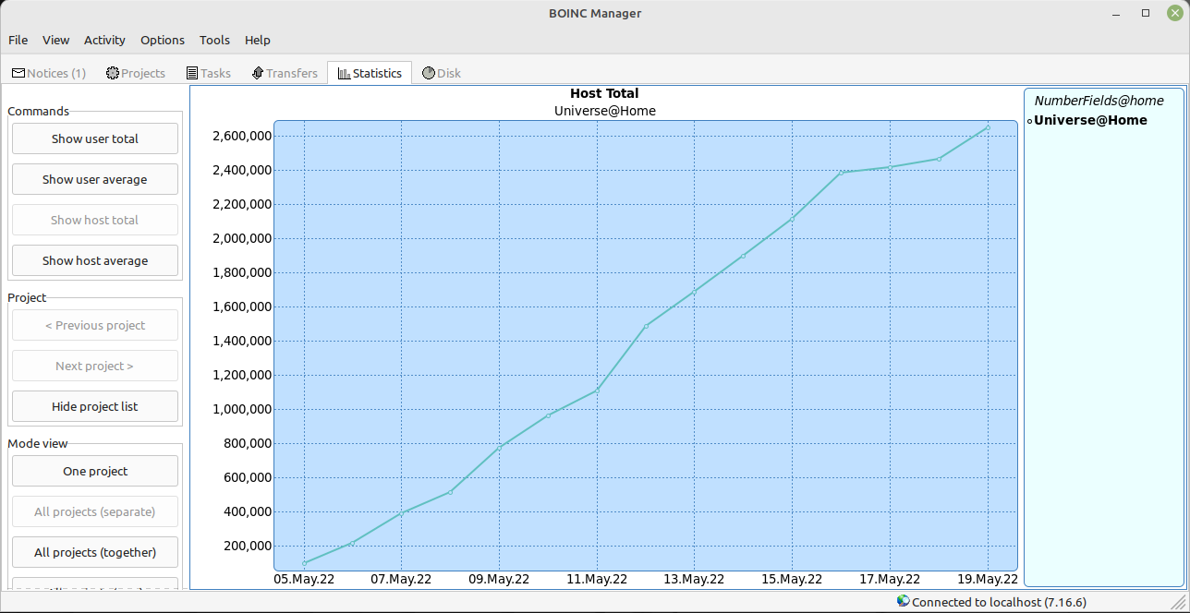The width and height of the screenshot is (1190, 613).
Task: Open the View menu
Action: [x=56, y=40]
